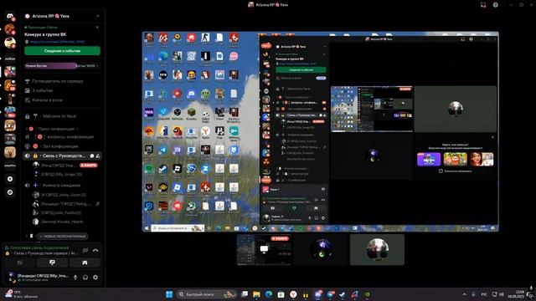Select the Кандидат user with muted mic icon
Viewport: 536px width, 301px height.
(65, 204)
